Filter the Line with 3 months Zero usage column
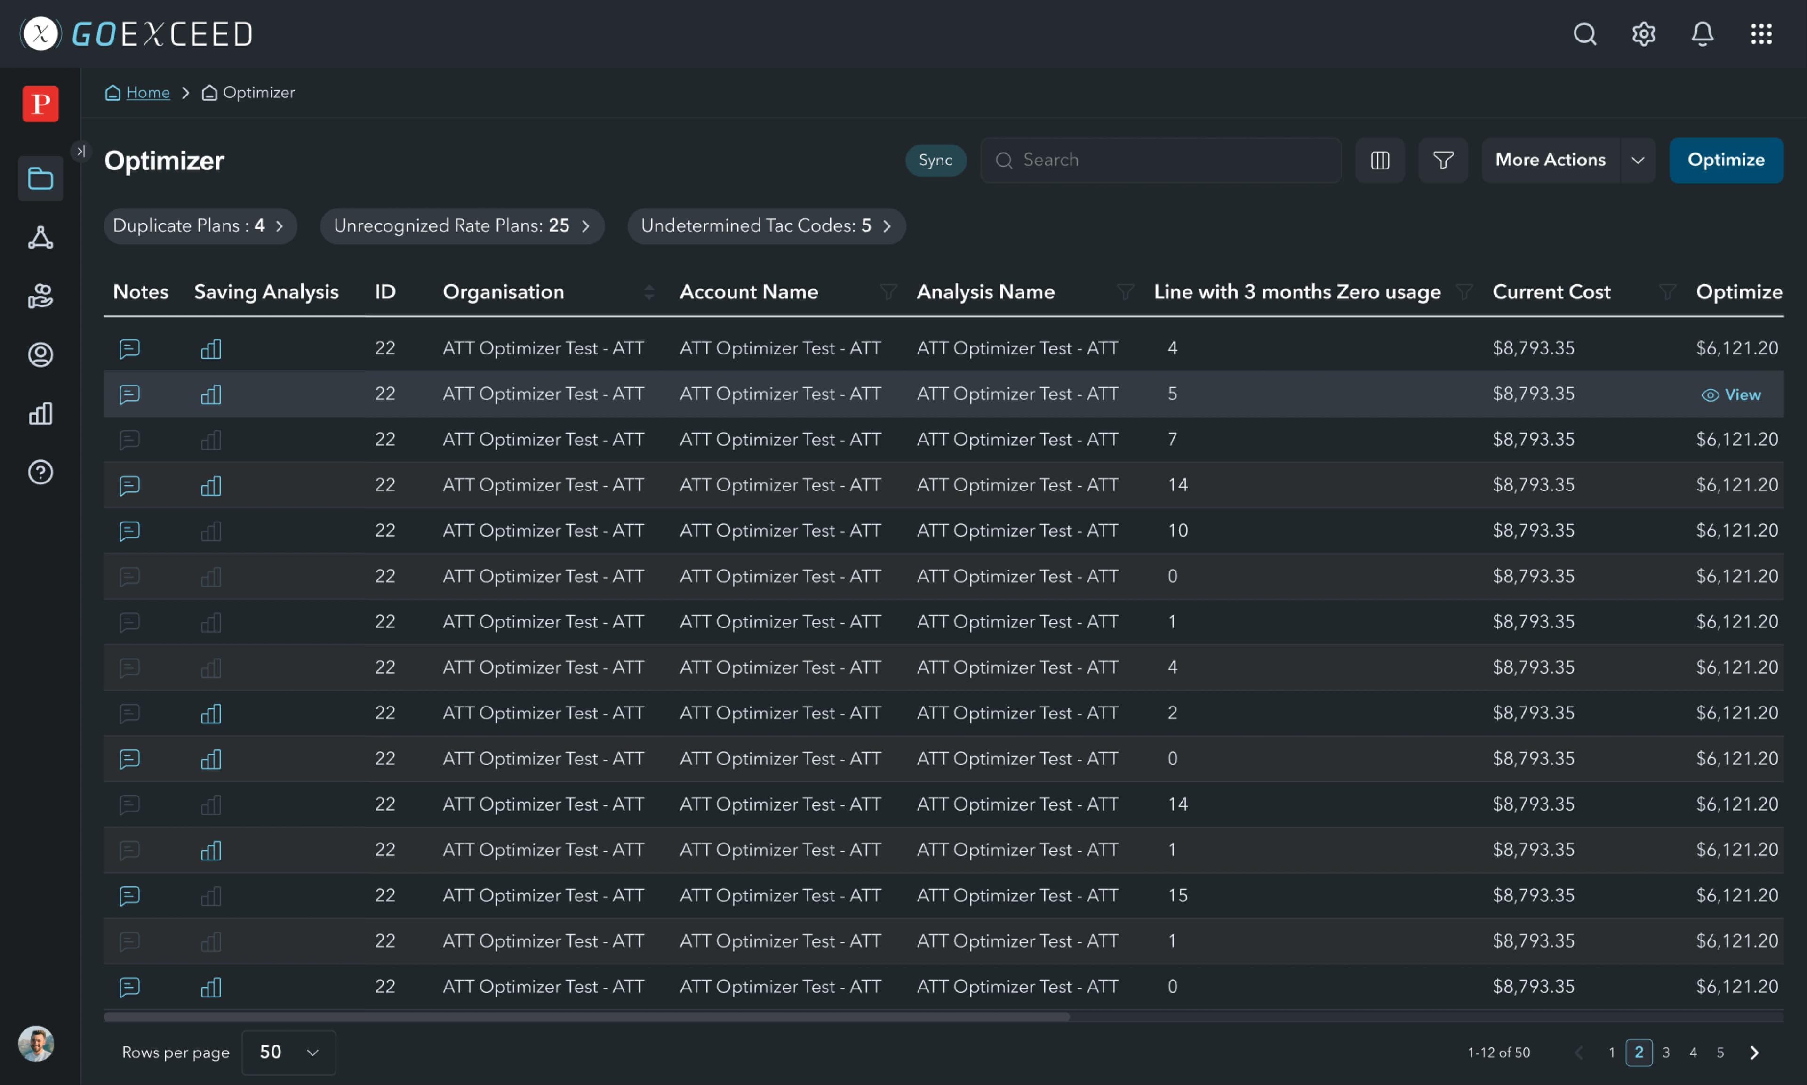 (x=1463, y=292)
